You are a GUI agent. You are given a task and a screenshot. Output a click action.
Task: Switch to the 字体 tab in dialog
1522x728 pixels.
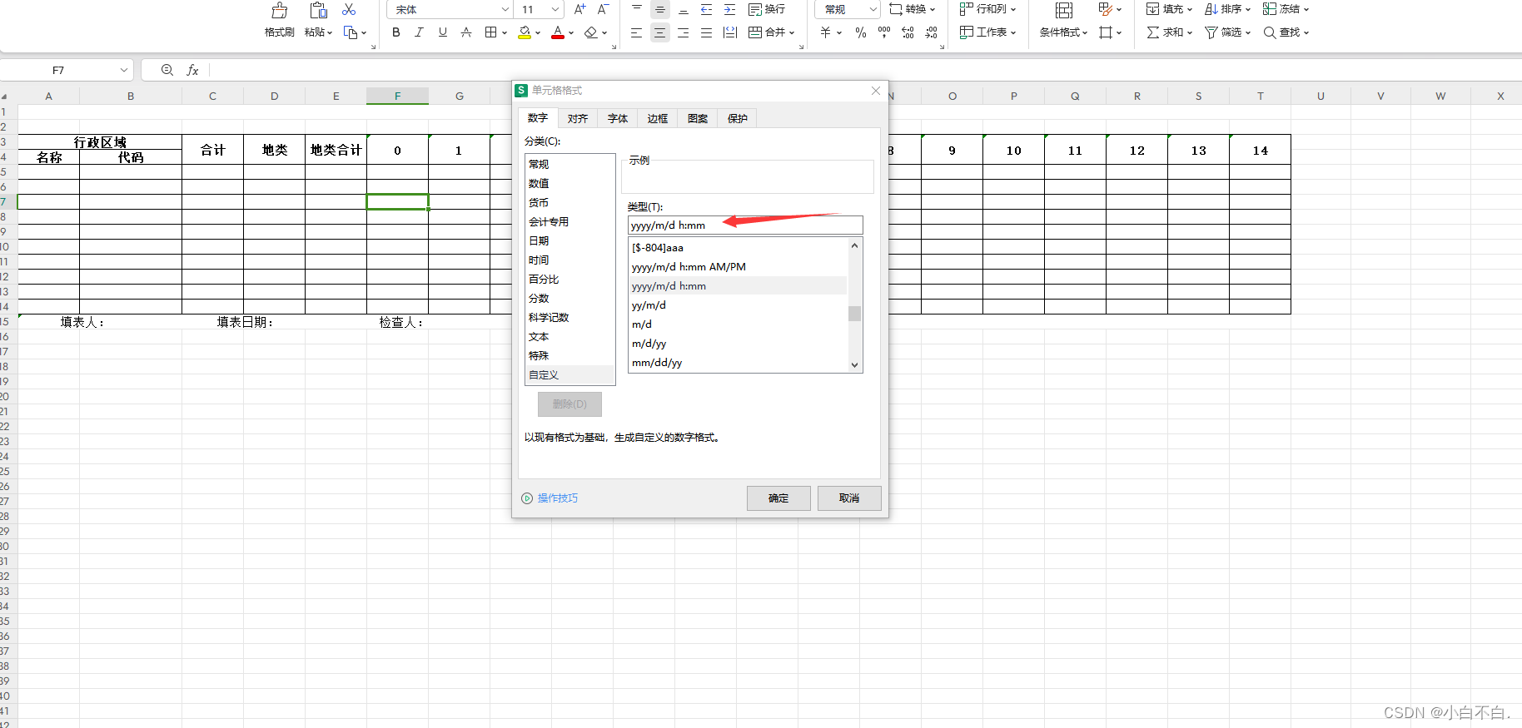point(618,118)
